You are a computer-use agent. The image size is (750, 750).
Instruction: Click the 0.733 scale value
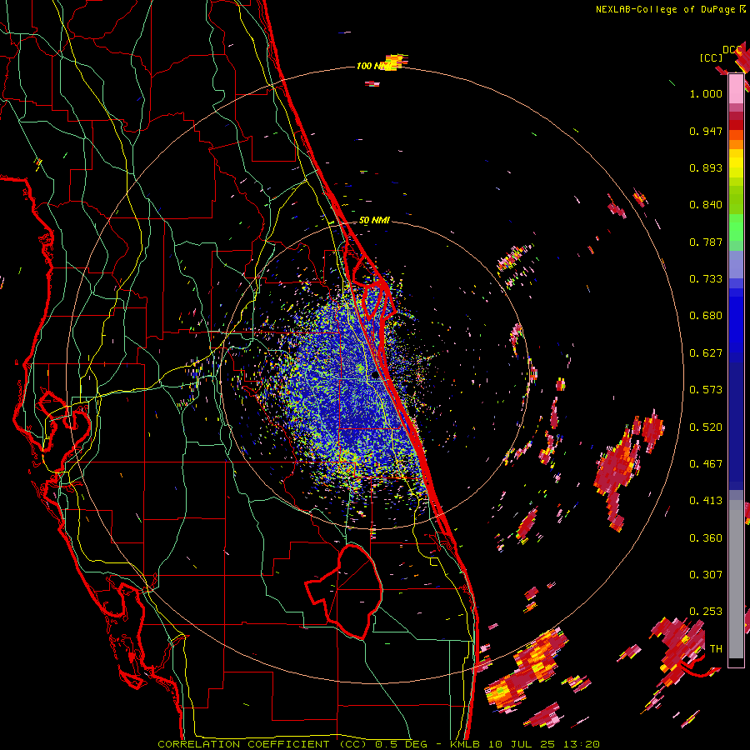tap(706, 279)
